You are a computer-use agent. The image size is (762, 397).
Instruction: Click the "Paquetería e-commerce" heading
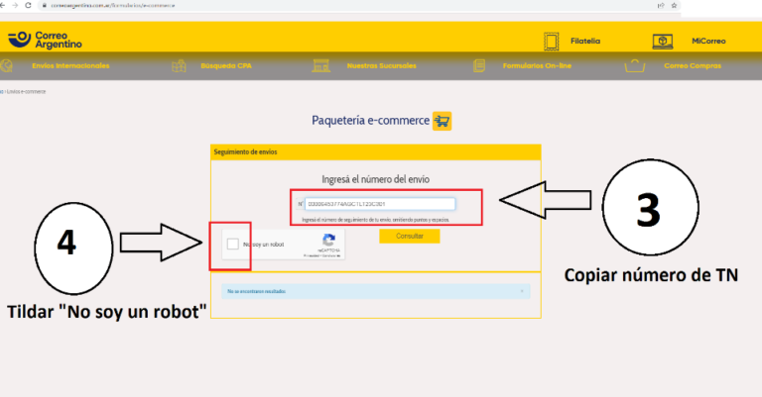(x=370, y=120)
